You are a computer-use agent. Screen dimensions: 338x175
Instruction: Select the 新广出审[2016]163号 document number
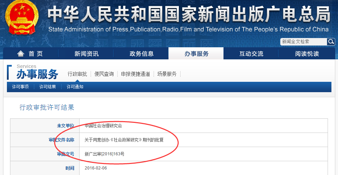click(x=104, y=154)
